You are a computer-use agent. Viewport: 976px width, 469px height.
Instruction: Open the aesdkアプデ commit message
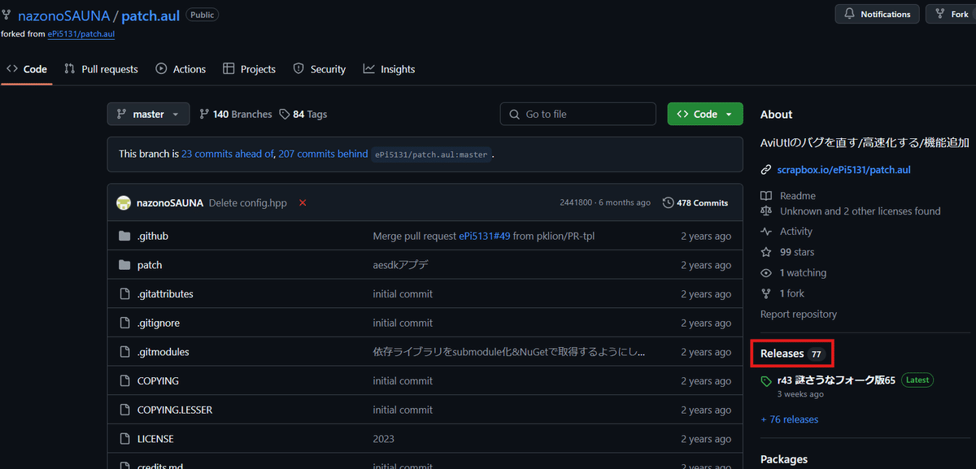(400, 265)
